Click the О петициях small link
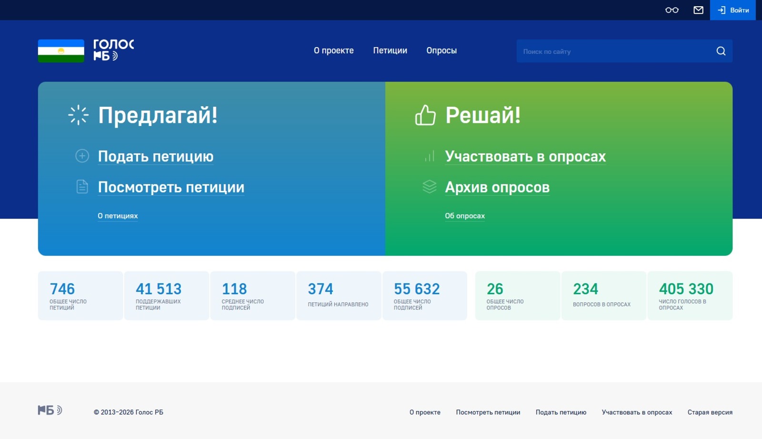The image size is (762, 439). coord(118,216)
